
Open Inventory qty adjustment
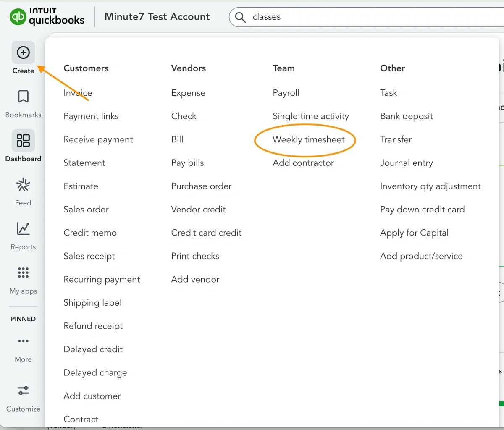point(430,186)
